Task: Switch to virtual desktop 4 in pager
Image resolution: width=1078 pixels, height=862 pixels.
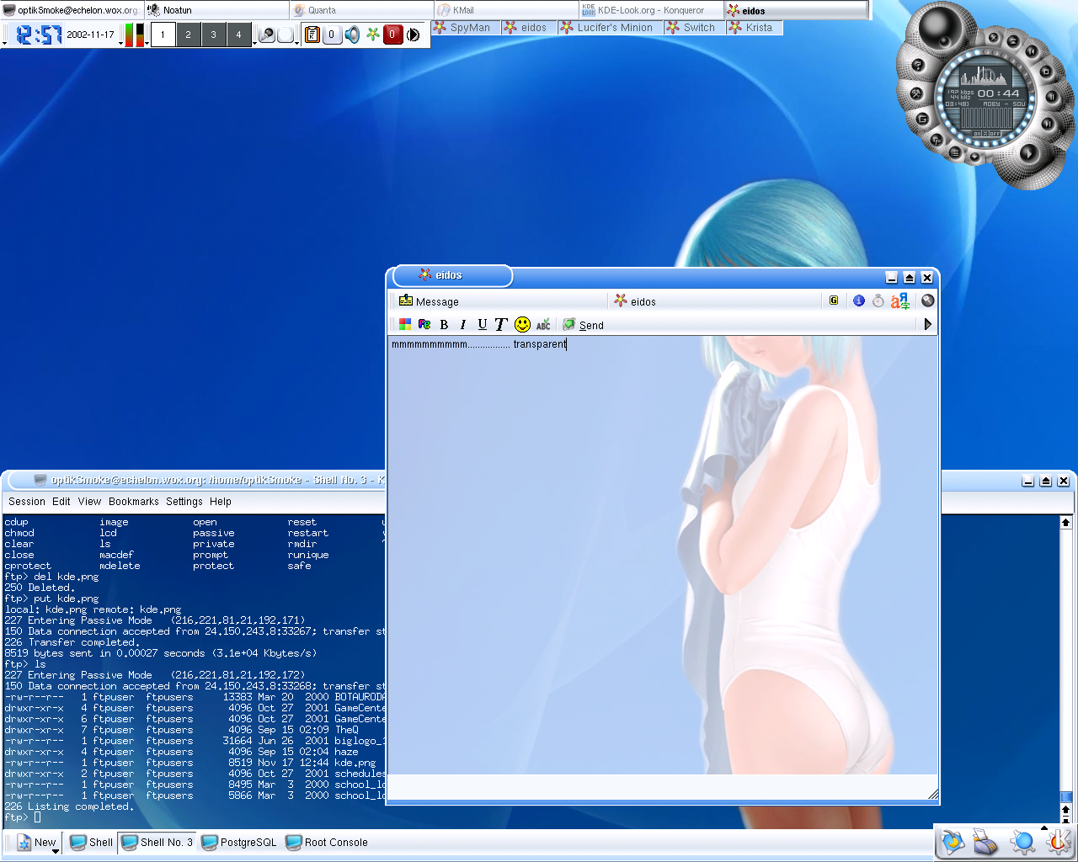Action: tap(238, 35)
